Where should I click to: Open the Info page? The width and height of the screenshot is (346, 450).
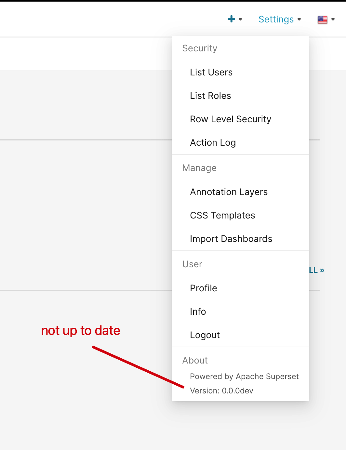click(x=198, y=311)
